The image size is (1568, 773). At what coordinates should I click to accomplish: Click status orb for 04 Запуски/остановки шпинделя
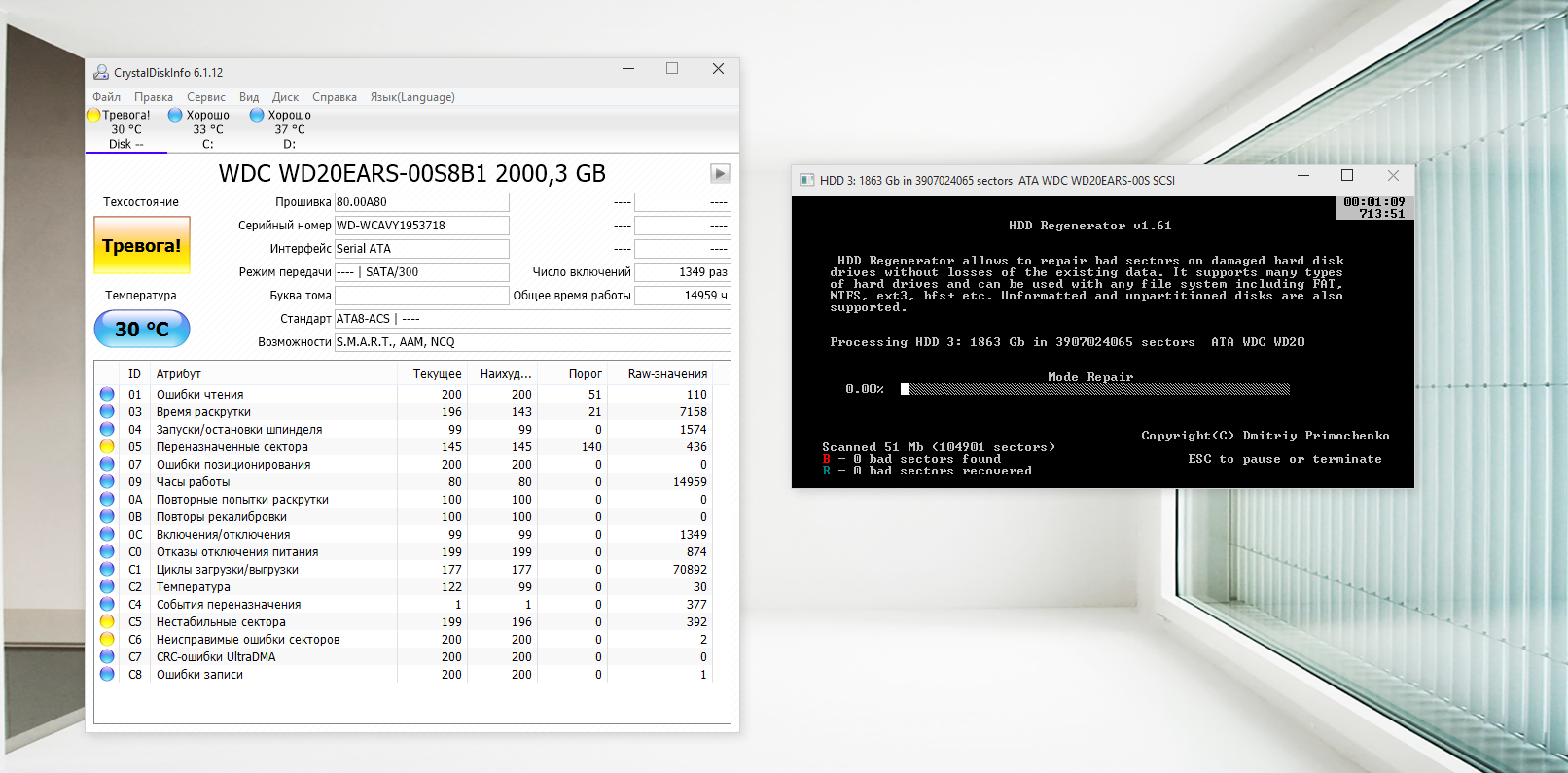click(107, 429)
